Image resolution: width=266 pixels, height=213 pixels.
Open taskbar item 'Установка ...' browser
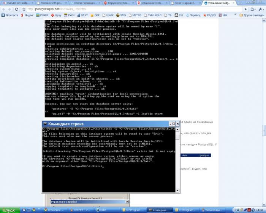(x=54, y=210)
